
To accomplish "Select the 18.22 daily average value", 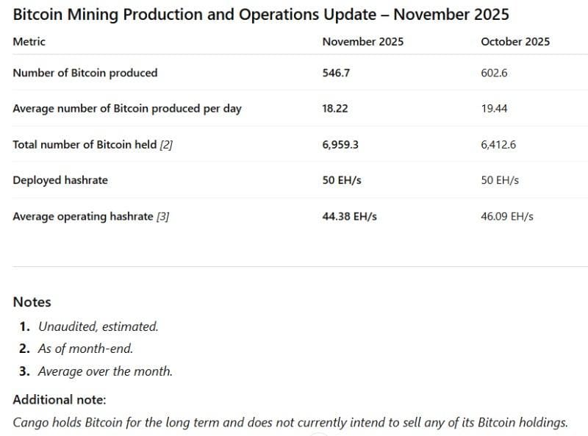I will pyautogui.click(x=335, y=109).
